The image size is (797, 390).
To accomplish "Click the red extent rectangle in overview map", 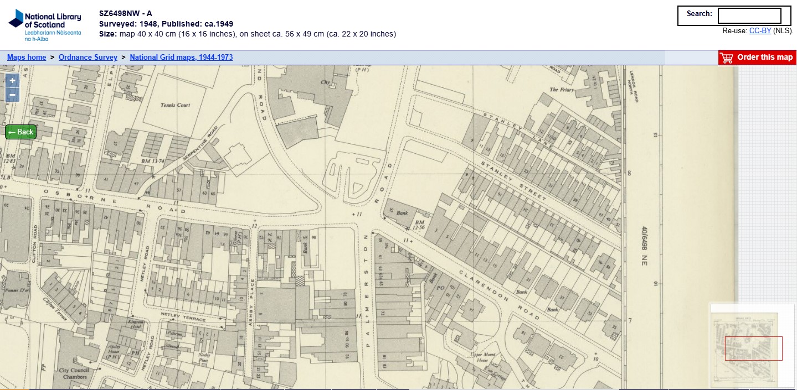I will coord(753,349).
